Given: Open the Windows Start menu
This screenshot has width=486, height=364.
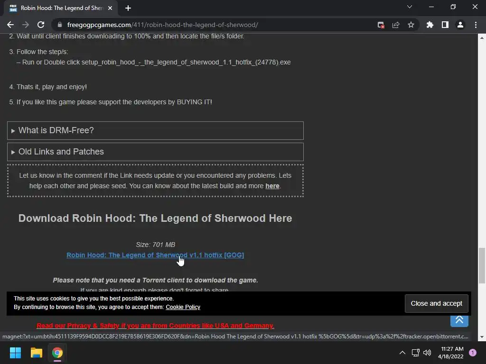Looking at the screenshot, I should click(15, 353).
